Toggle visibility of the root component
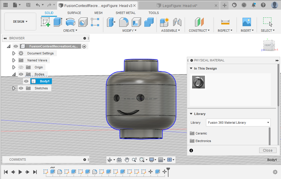The image size is (281, 179). tap(16, 46)
